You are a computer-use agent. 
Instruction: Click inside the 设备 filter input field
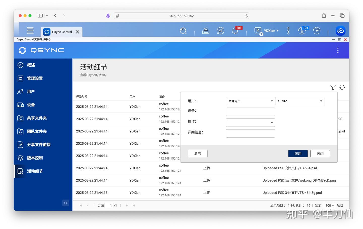click(250, 111)
